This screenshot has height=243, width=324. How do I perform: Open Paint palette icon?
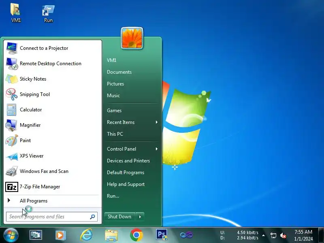(x=12, y=141)
